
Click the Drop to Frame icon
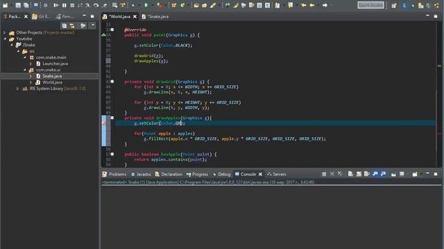point(114,5)
